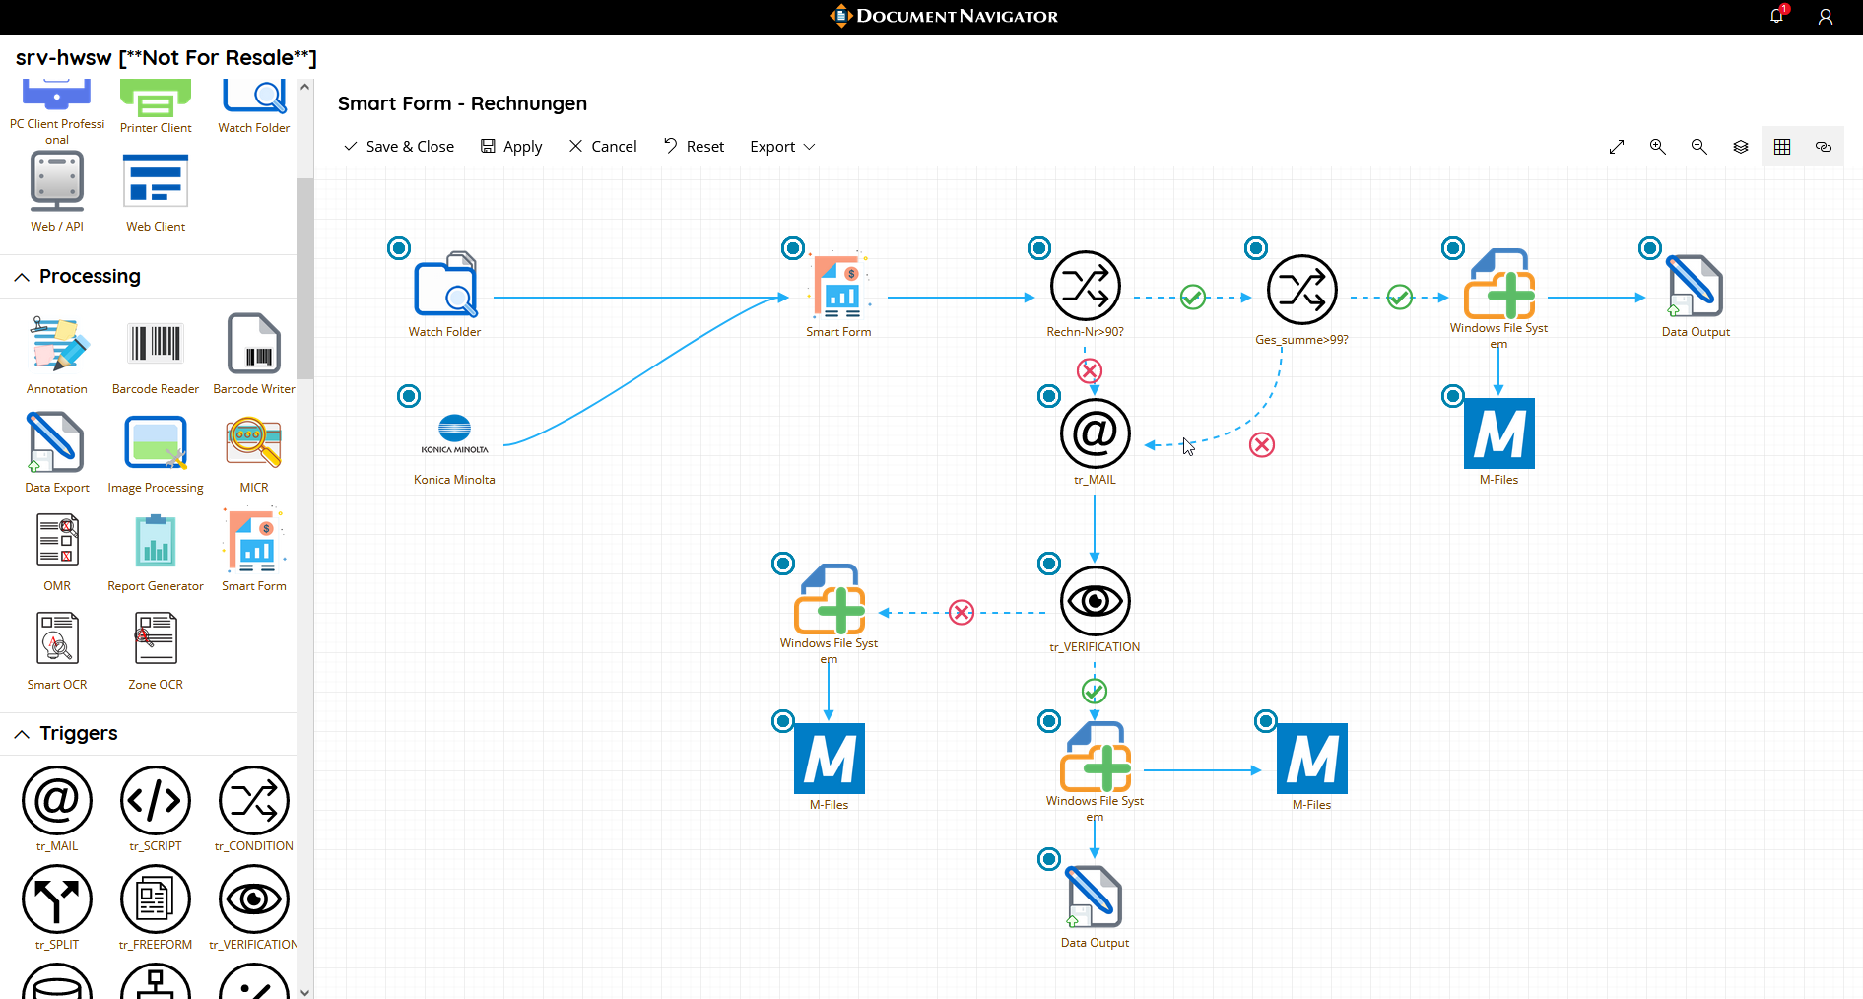The width and height of the screenshot is (1863, 999).
Task: Toggle the radio marker on Watch Folder node
Action: pos(399,248)
